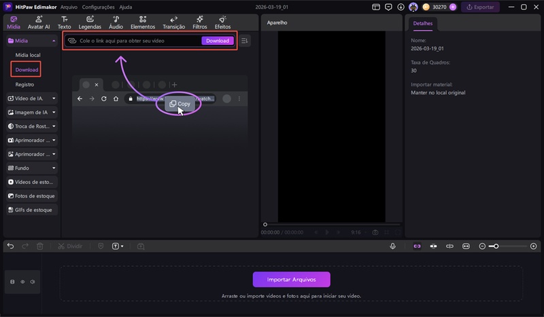
Task: Toggle timeline snapping icon
Action: coord(433,246)
